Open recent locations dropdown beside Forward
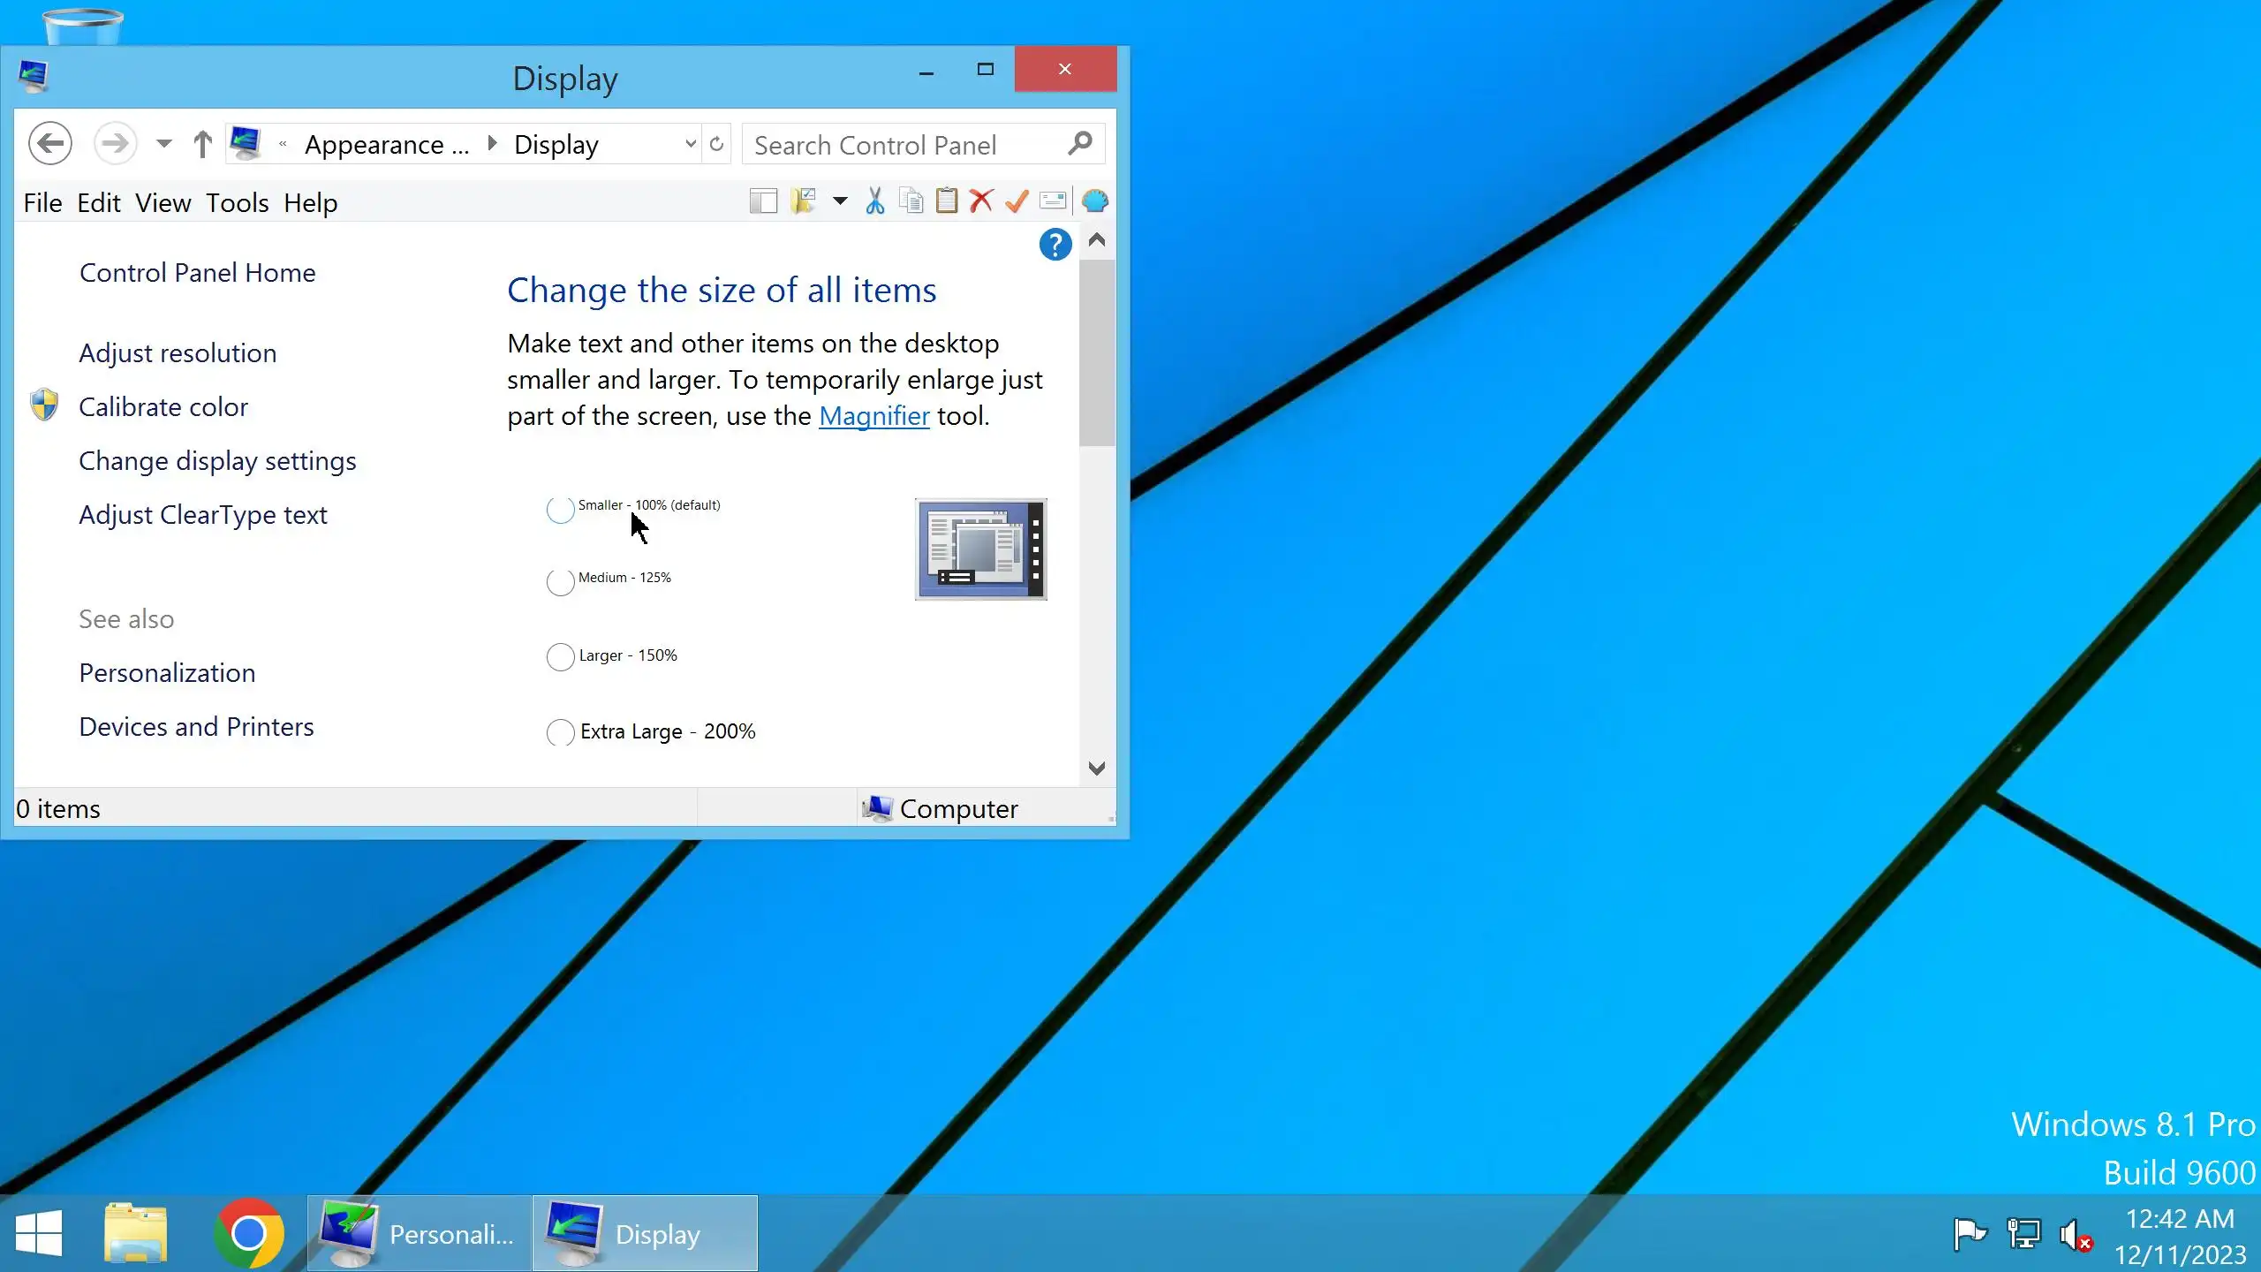This screenshot has width=2261, height=1272. (x=163, y=144)
